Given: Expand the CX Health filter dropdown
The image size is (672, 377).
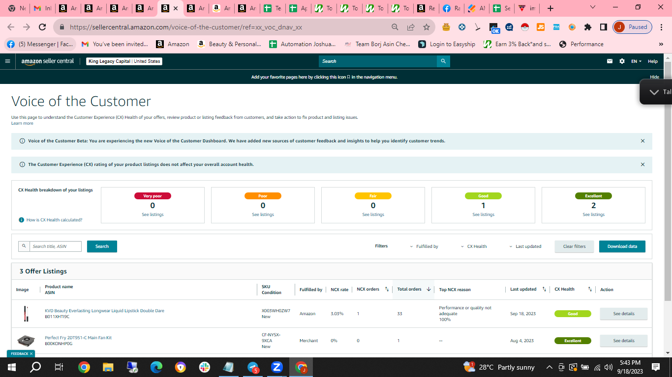Looking at the screenshot, I should 474,246.
